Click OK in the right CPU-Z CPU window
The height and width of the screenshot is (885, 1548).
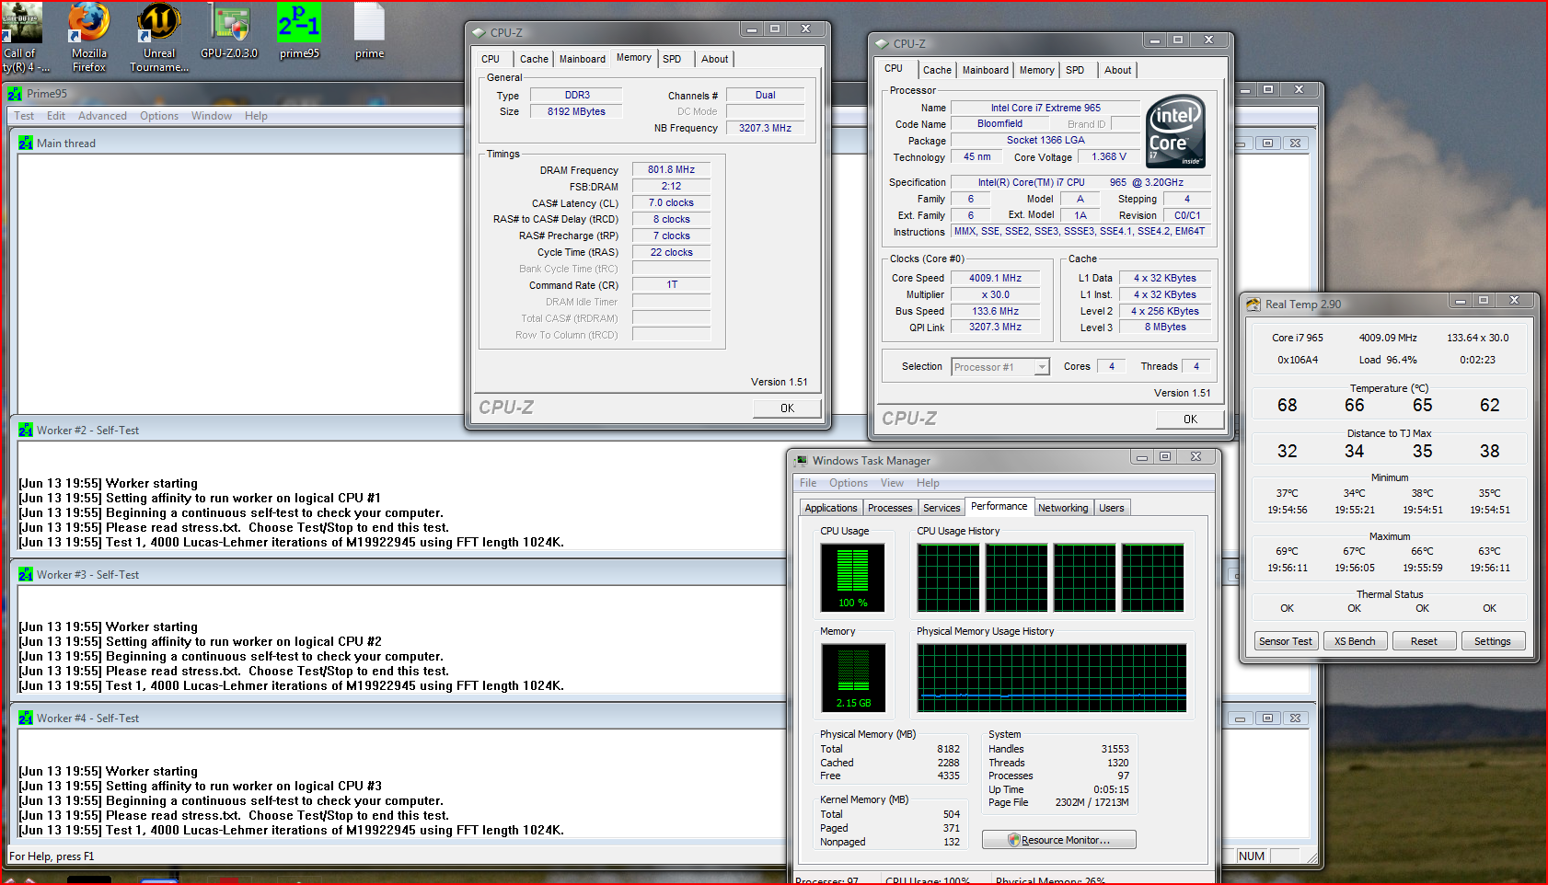(x=1190, y=420)
